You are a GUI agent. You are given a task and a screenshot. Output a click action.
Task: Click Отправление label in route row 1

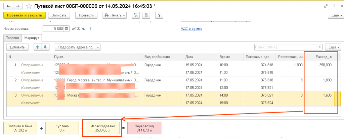pyautogui.click(x=32, y=65)
